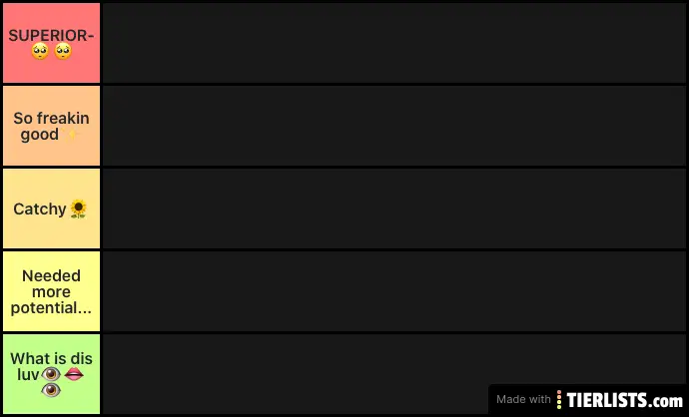Select the yellow 'Needed more potential...' label

(51, 291)
